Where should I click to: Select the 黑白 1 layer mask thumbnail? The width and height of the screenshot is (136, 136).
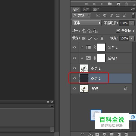coord(101,47)
